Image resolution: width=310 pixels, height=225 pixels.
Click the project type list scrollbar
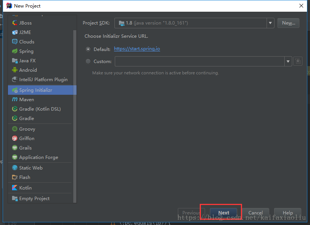tap(75, 116)
